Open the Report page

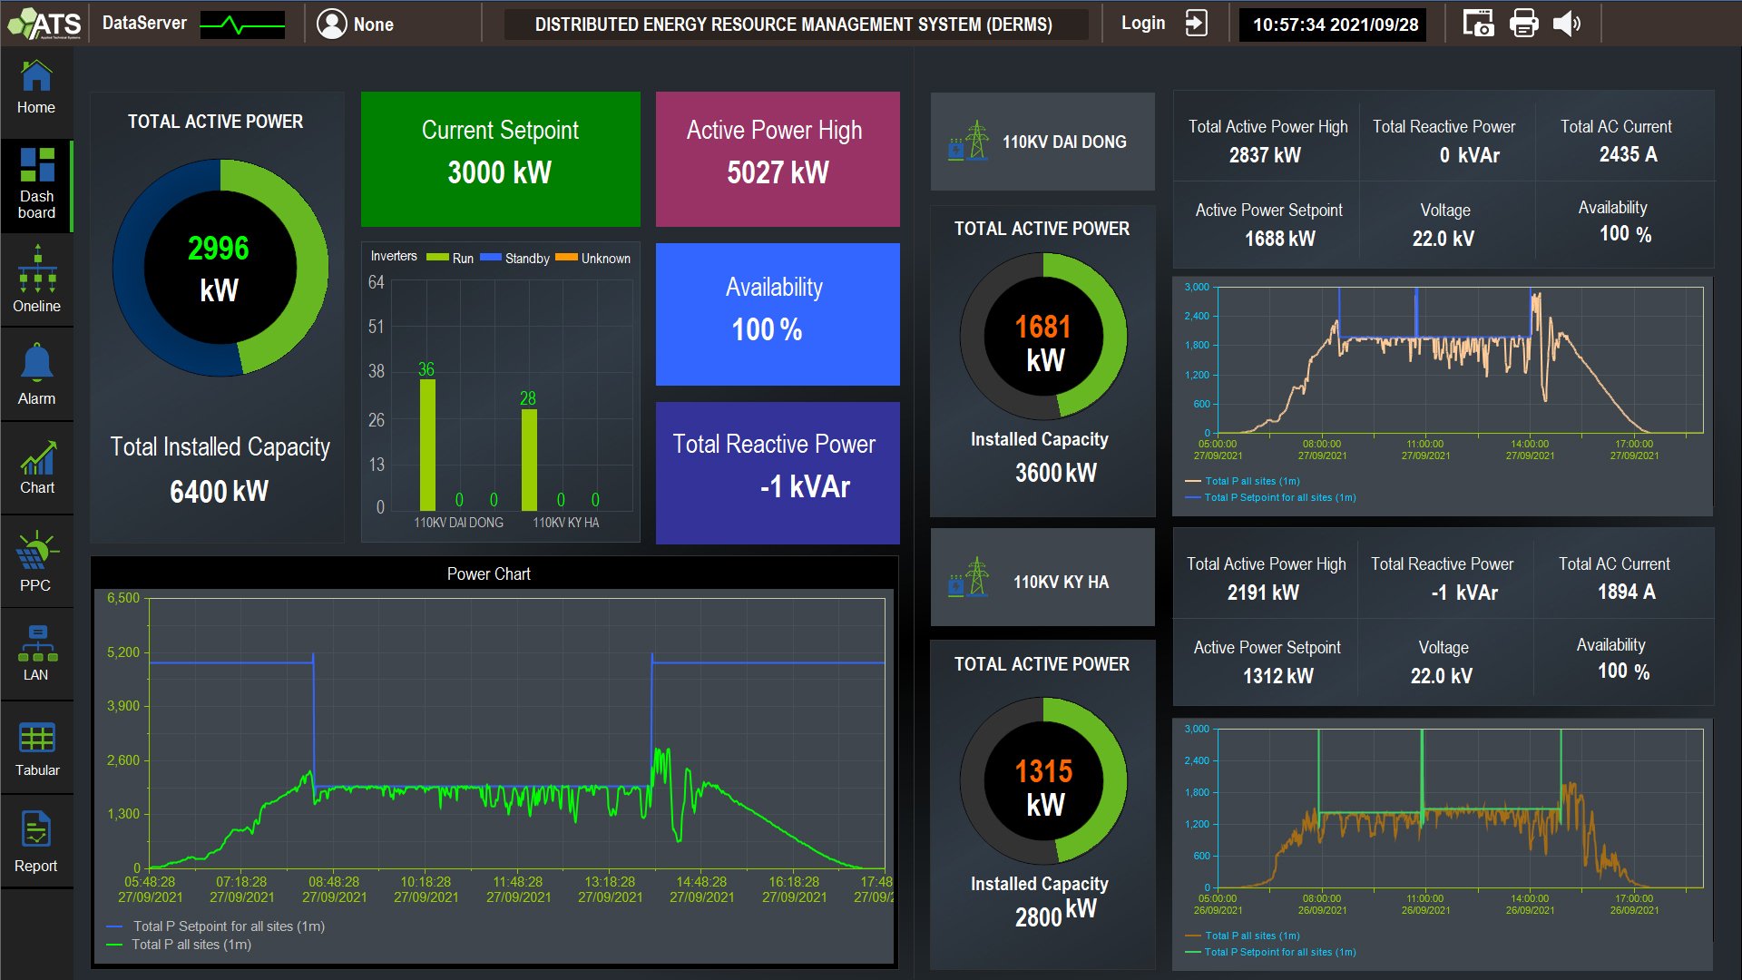click(x=36, y=842)
